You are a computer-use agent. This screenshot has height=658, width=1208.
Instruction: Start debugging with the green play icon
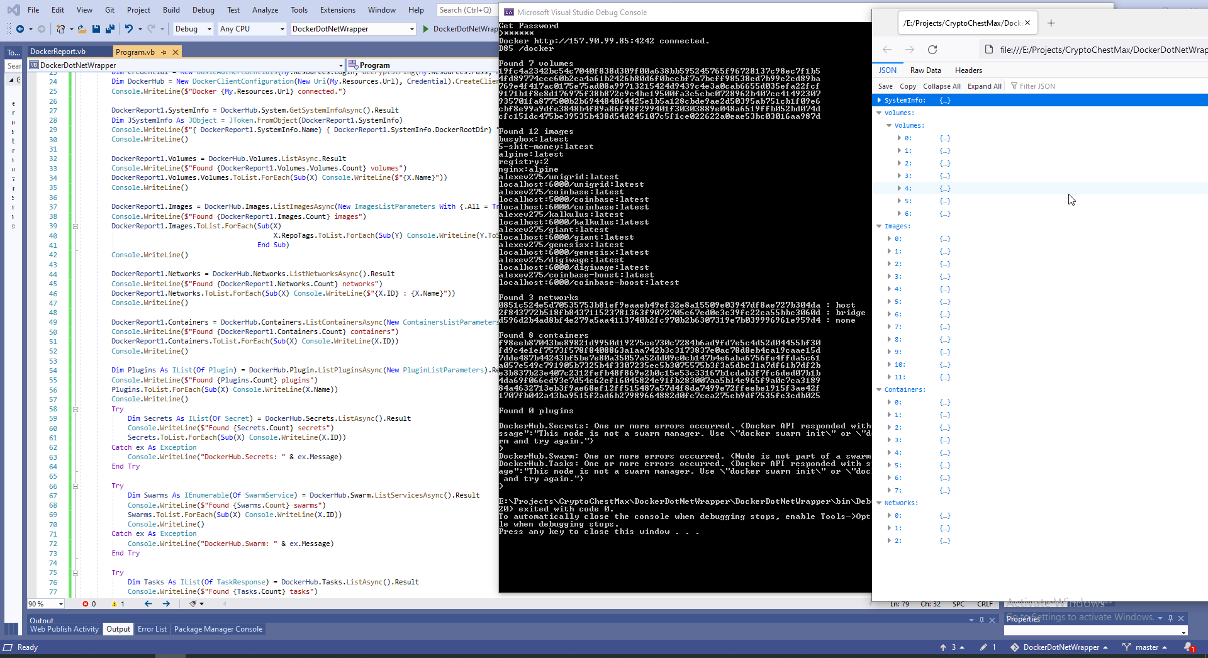click(426, 29)
